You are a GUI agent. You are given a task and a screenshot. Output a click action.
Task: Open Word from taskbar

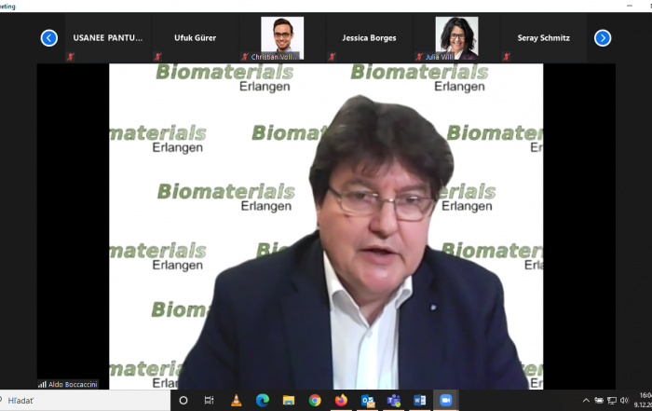click(x=420, y=401)
